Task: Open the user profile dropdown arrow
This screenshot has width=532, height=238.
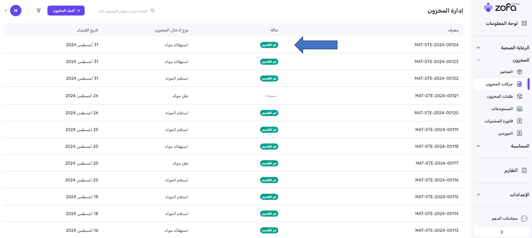Action: tap(6, 11)
